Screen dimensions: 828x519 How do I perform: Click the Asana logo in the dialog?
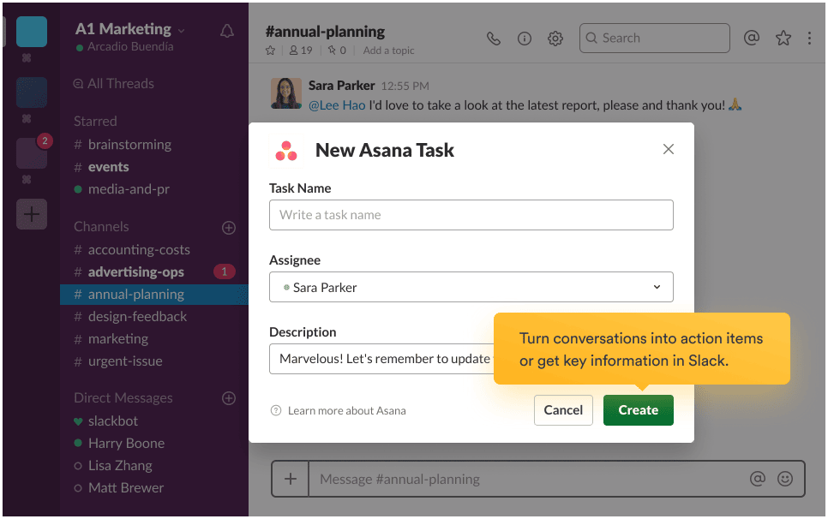tap(286, 151)
